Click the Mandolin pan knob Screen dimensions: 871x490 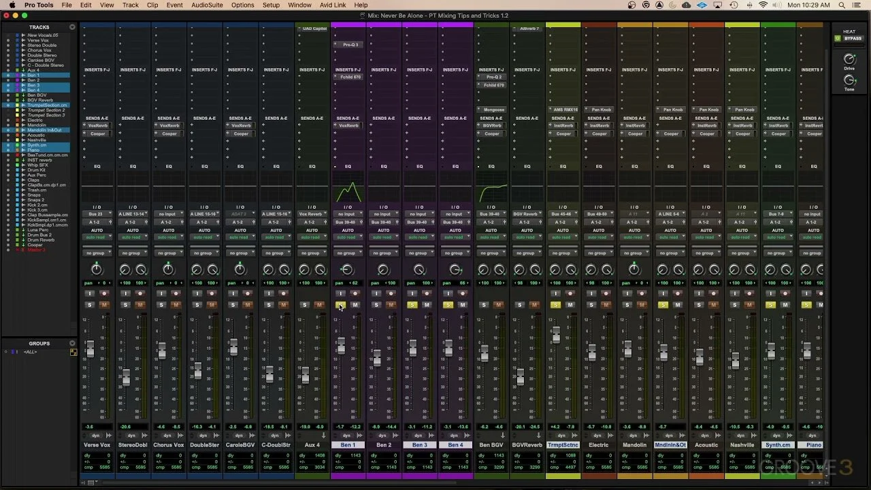(634, 269)
